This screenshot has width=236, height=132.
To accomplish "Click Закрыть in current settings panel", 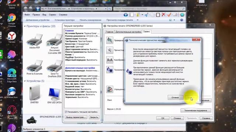I will (94, 117).
